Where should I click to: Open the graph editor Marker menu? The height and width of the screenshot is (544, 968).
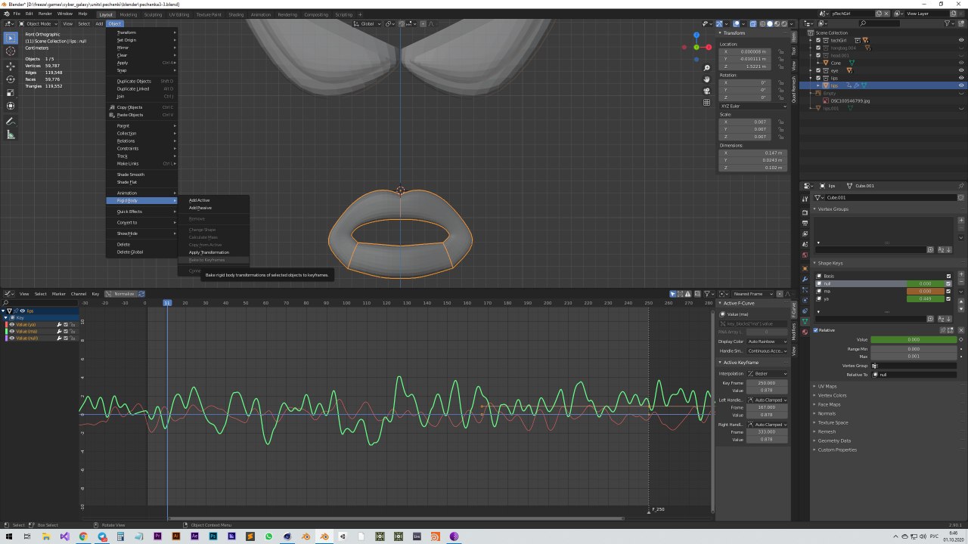click(58, 294)
